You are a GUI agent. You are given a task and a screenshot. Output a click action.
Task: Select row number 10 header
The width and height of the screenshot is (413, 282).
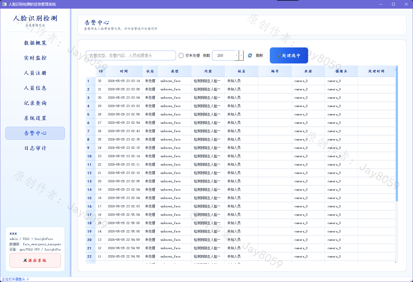pos(91,156)
